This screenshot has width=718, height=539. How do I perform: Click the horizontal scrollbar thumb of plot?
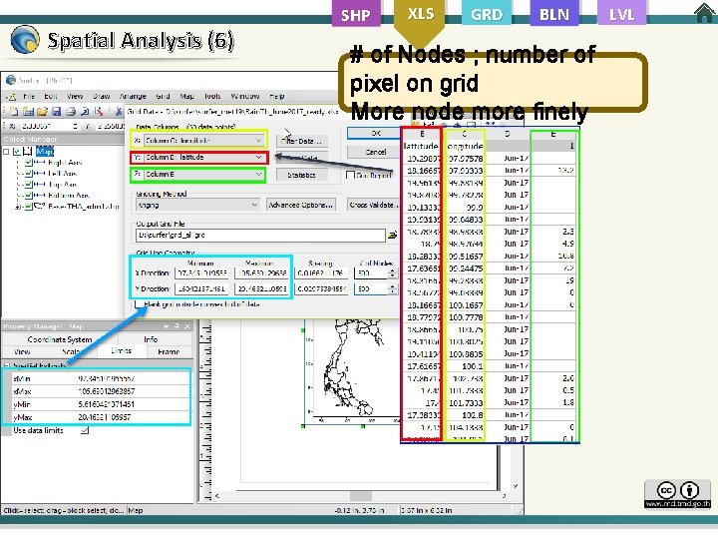[361, 496]
